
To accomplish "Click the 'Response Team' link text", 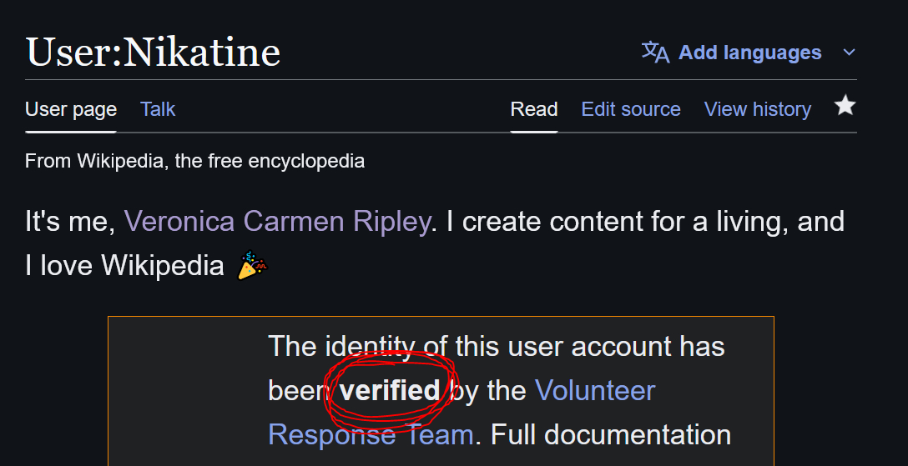I will [371, 434].
